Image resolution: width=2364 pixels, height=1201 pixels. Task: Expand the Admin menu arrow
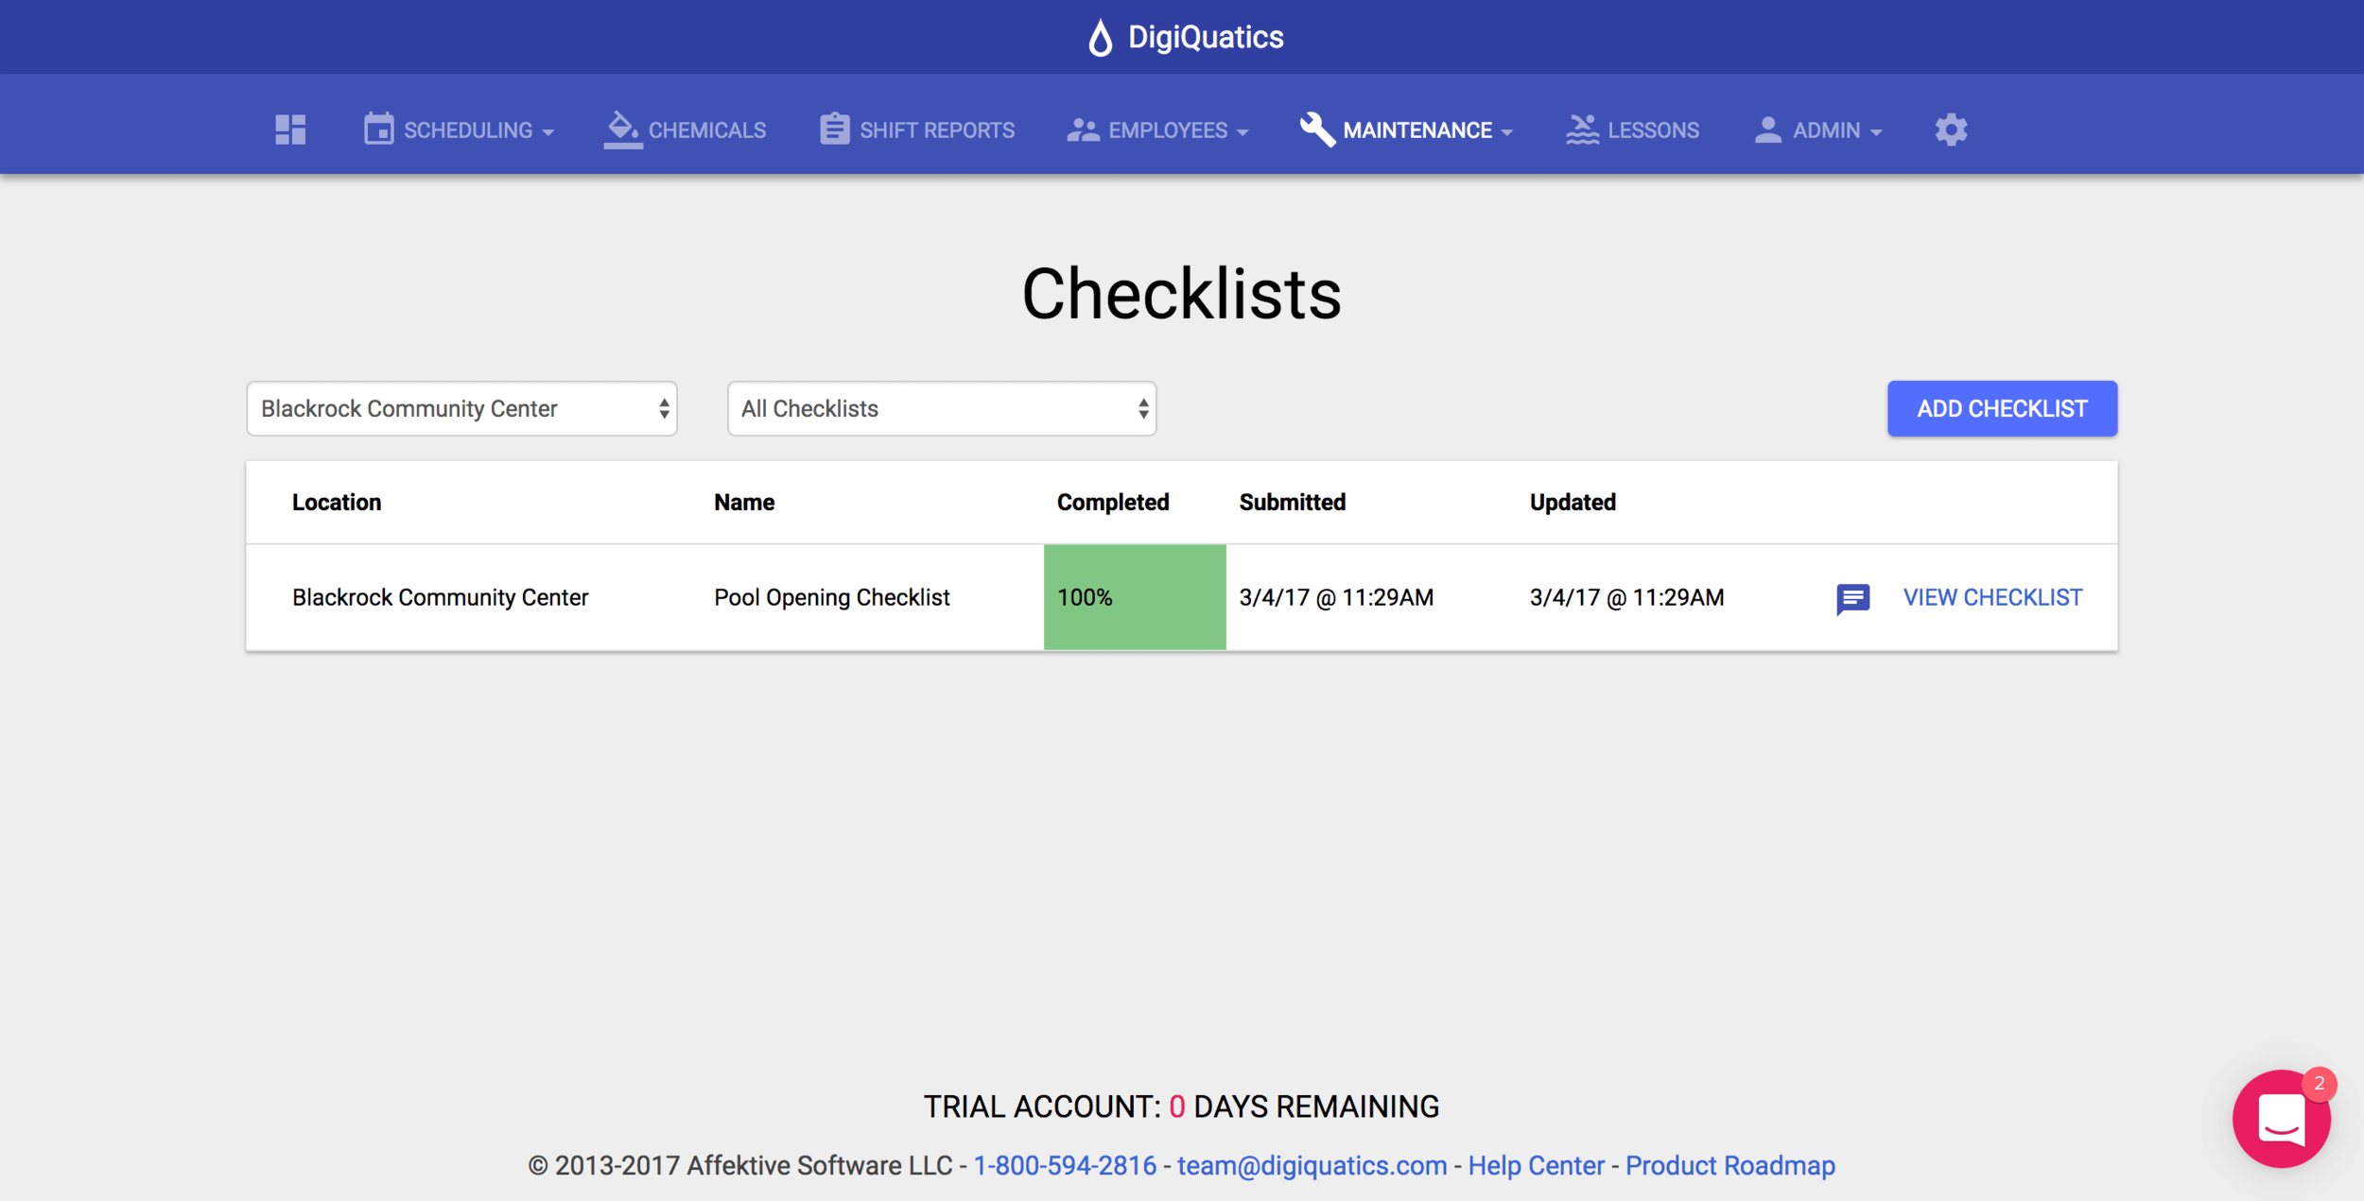pos(1876,132)
